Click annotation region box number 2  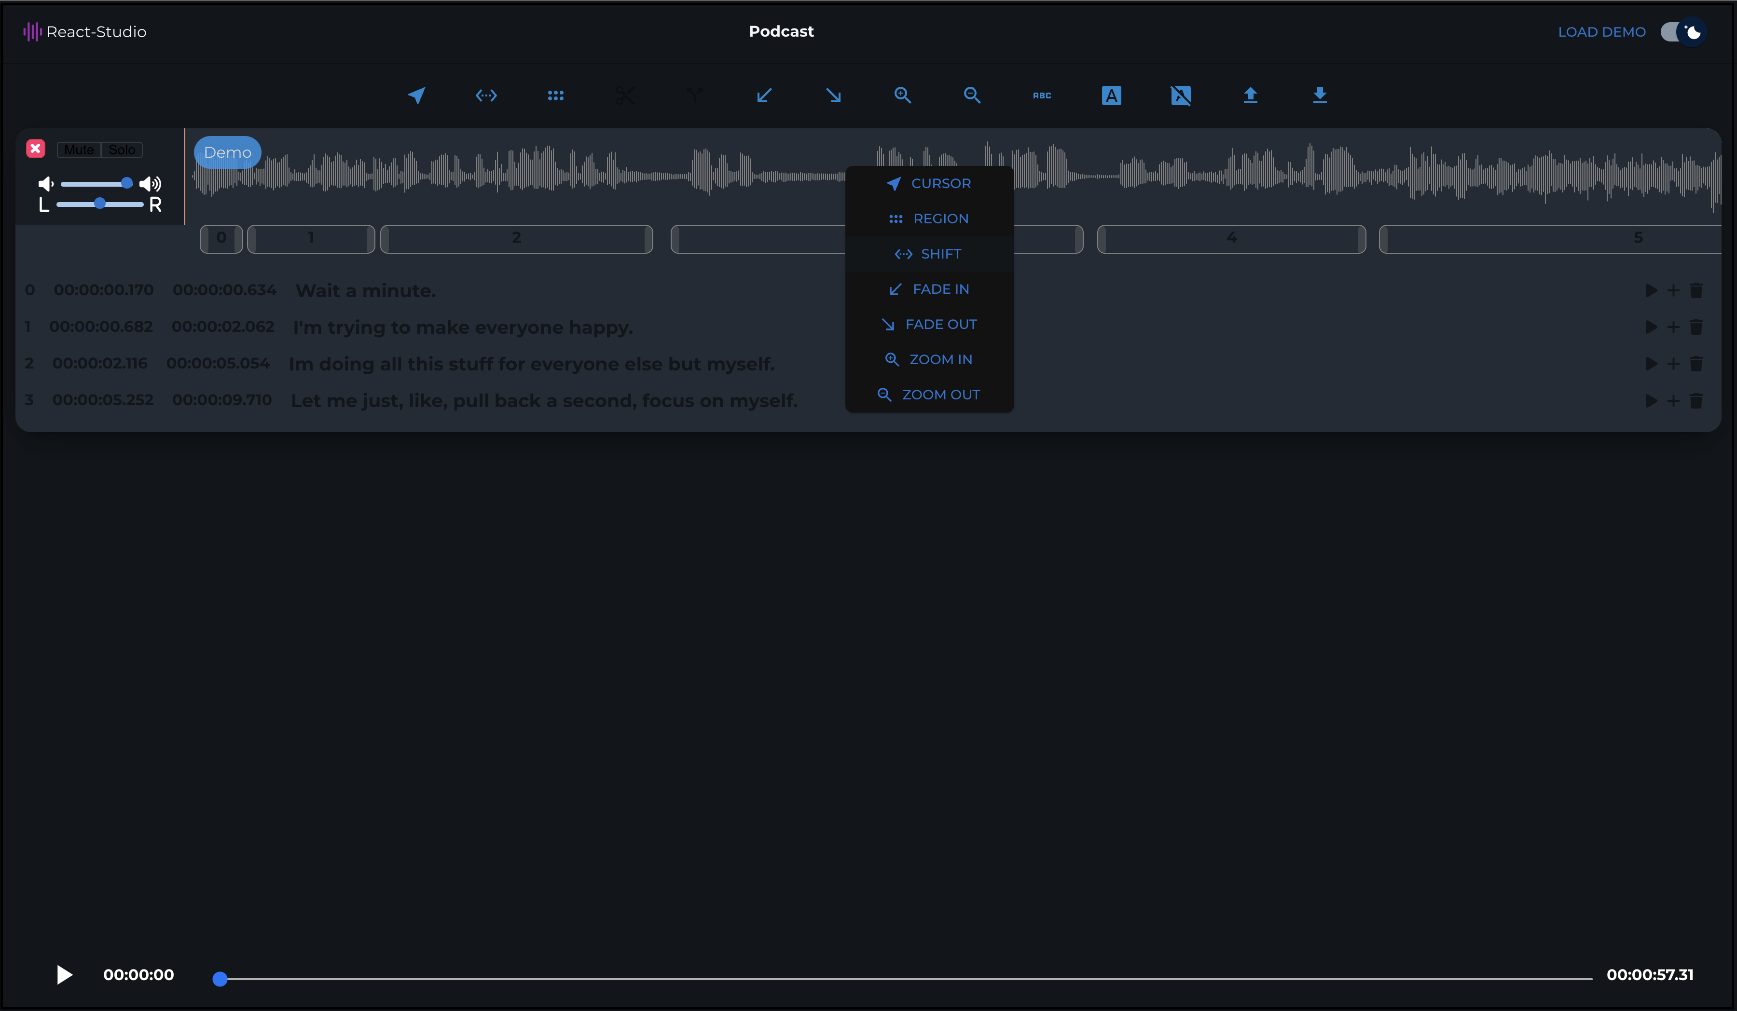click(516, 238)
